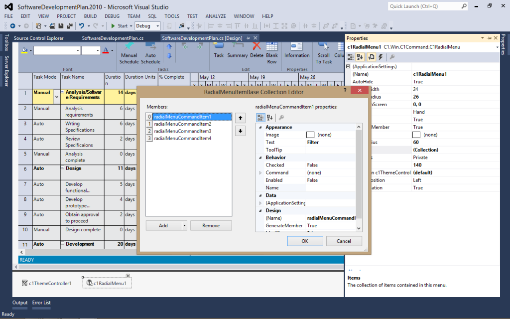This screenshot has width=510, height=319.
Task: Click the c1RadialMenu1 smart tag arrow
Action: [128, 276]
